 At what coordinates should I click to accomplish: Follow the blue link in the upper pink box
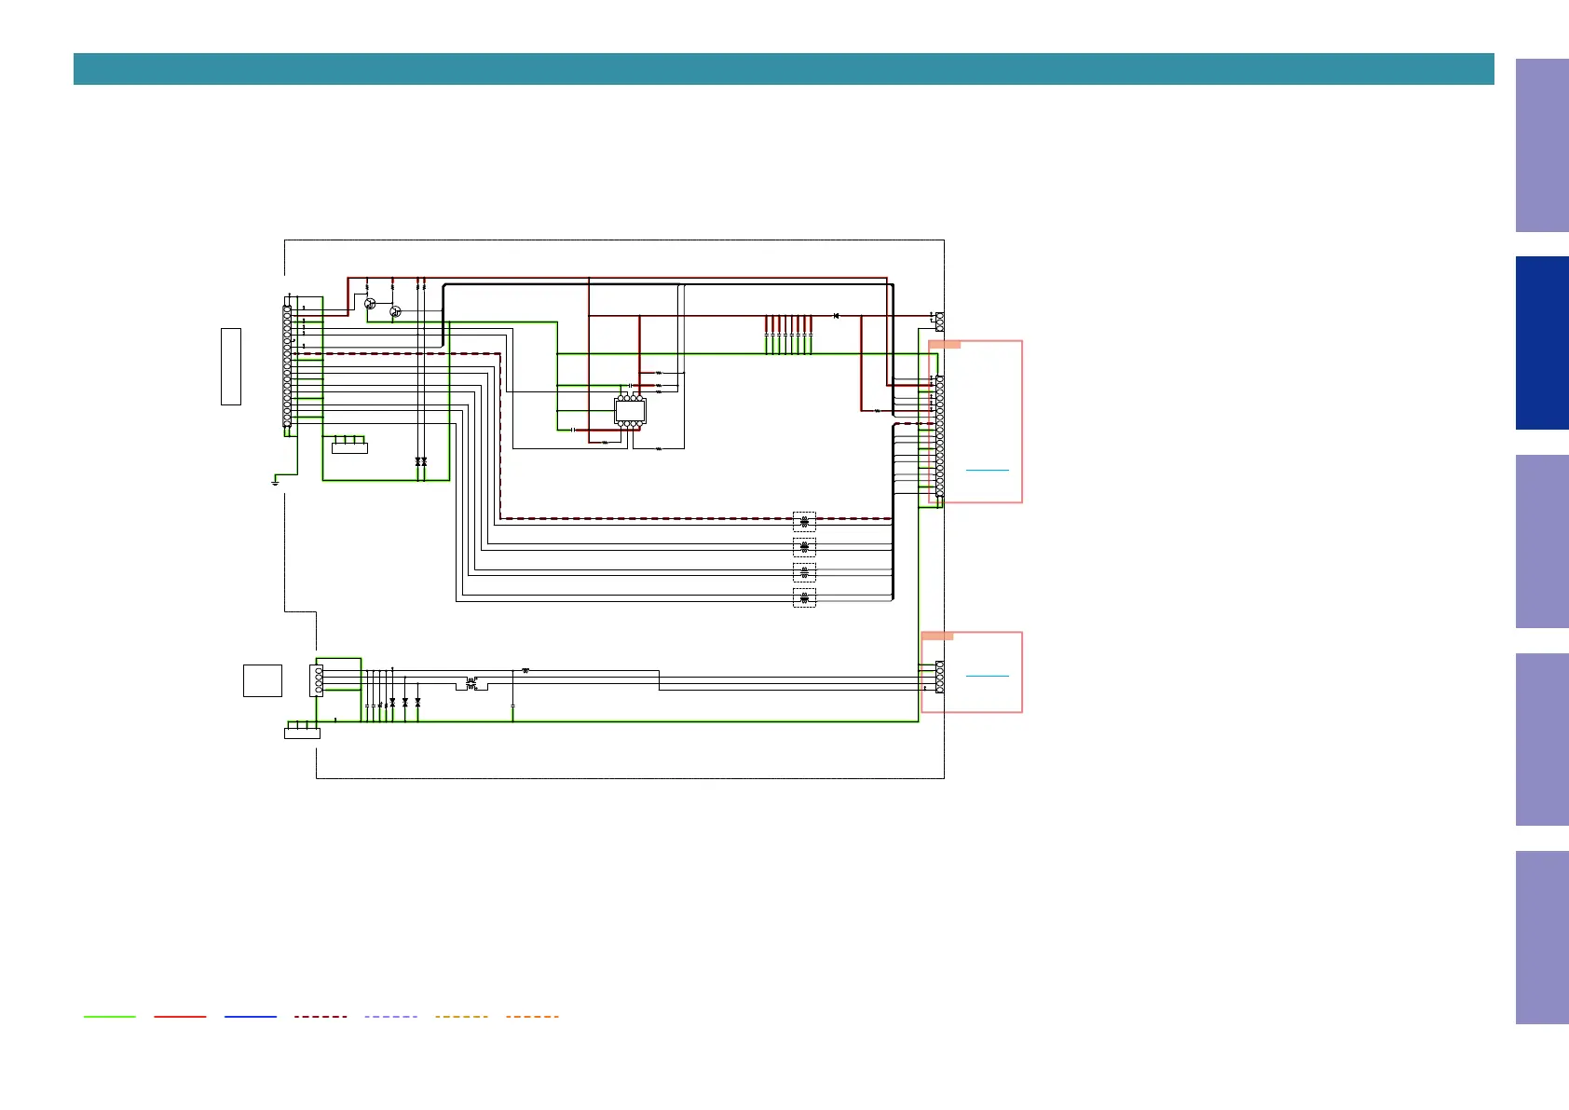988,470
